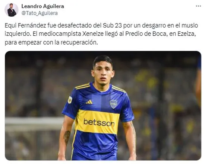
Task: Click Leandro Aguilera's profile avatar
Action: [x=12, y=10]
